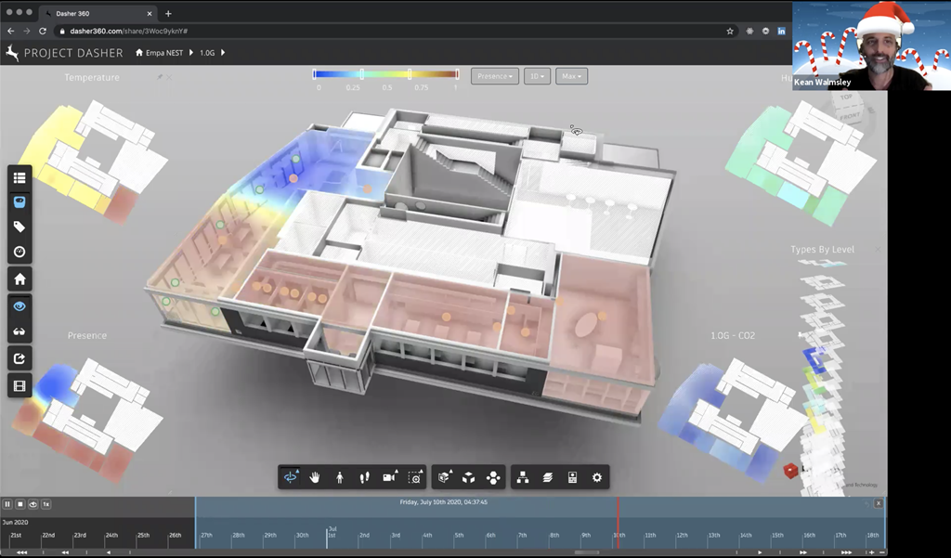
Task: Select the Orbit navigation tool
Action: click(291, 477)
